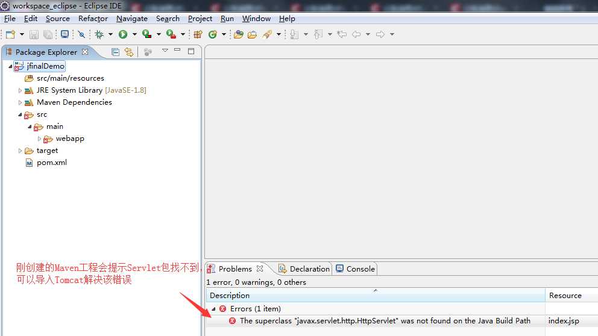Click the green Run button
This screenshot has height=336, width=598.
(x=123, y=34)
